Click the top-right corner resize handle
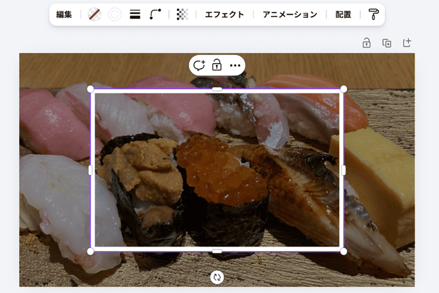The height and width of the screenshot is (293, 439). 344,89
